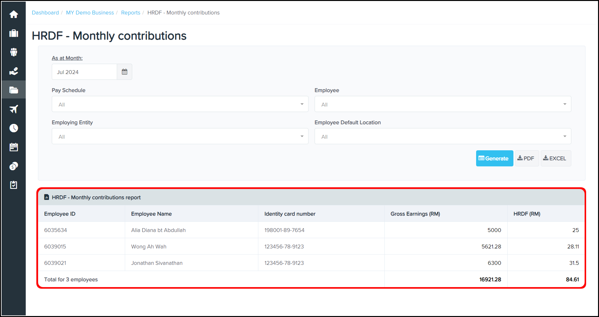Open the calendar roster icon in sidebar
This screenshot has width=599, height=317.
pyautogui.click(x=14, y=147)
